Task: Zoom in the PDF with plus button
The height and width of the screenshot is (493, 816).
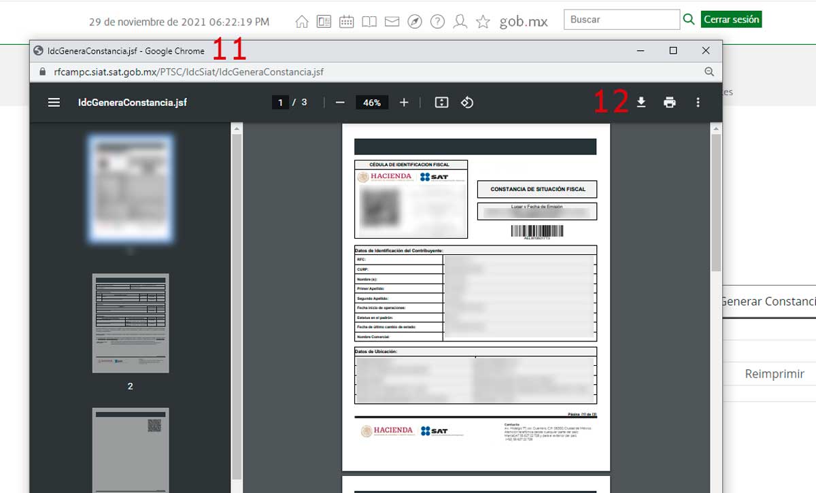Action: click(404, 103)
